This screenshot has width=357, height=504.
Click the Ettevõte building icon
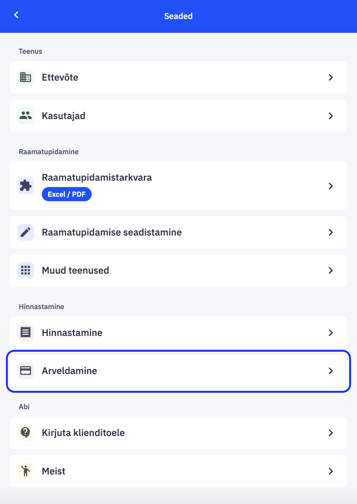(26, 77)
